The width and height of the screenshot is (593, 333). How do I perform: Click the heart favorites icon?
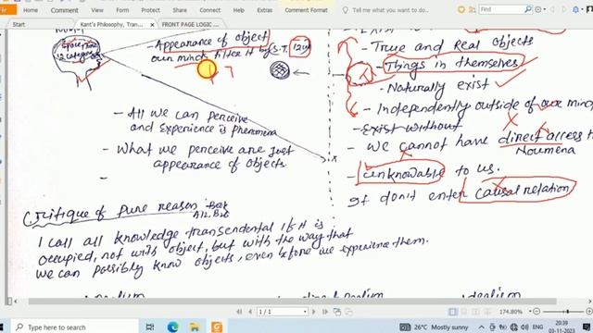point(461,10)
